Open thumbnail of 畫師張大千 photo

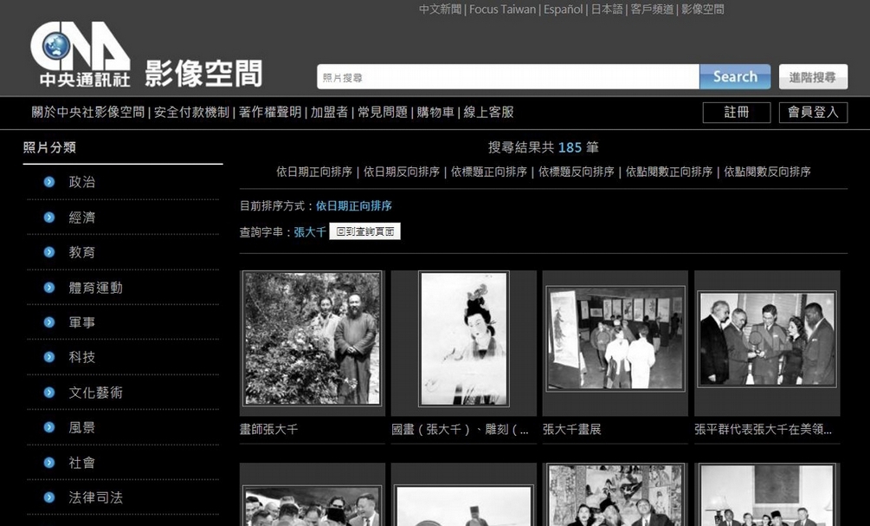pos(313,338)
